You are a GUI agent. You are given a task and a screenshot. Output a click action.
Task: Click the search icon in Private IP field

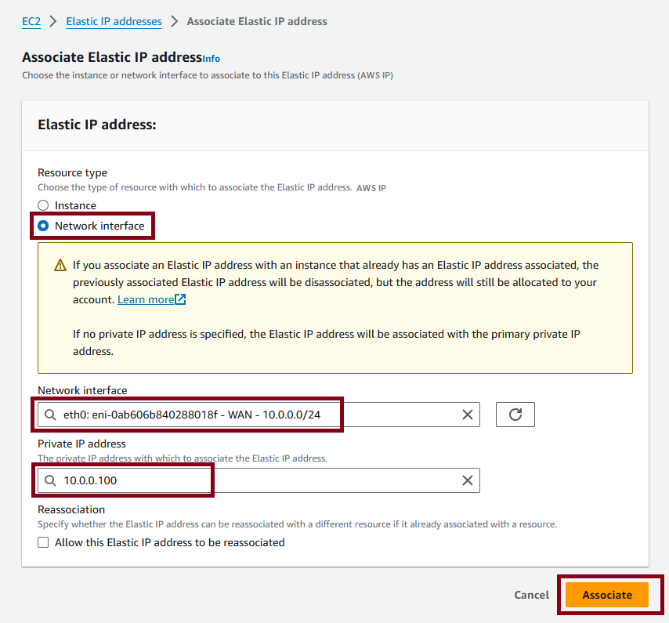(50, 480)
